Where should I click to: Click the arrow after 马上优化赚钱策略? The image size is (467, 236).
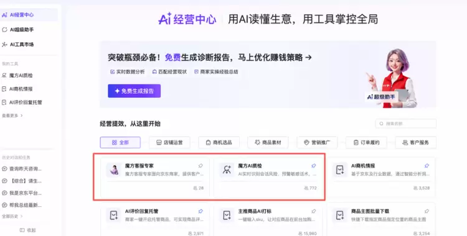[x=309, y=57]
